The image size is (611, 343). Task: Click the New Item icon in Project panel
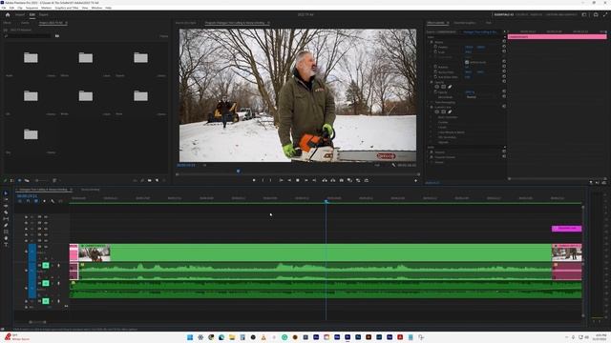click(157, 180)
